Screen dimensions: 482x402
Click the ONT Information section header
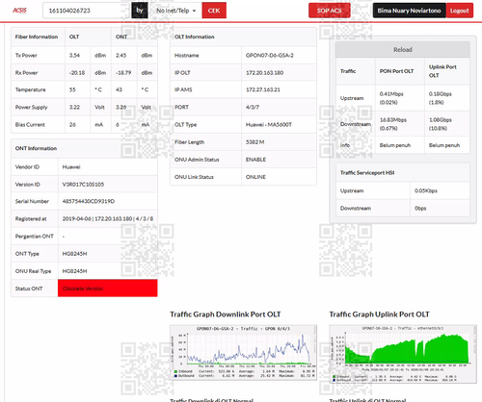click(x=36, y=148)
